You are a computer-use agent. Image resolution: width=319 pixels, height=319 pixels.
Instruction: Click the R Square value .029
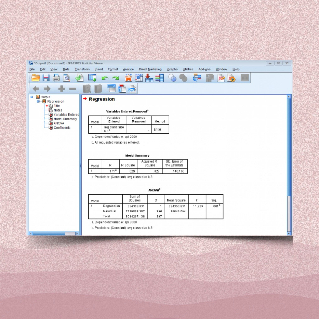(132, 171)
